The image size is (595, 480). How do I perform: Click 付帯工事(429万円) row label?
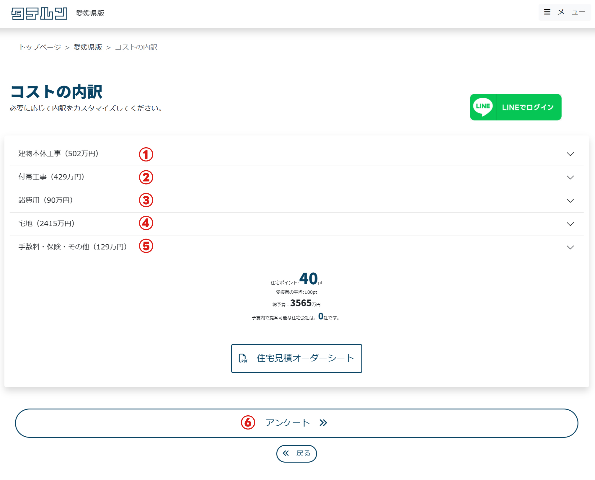(x=51, y=177)
